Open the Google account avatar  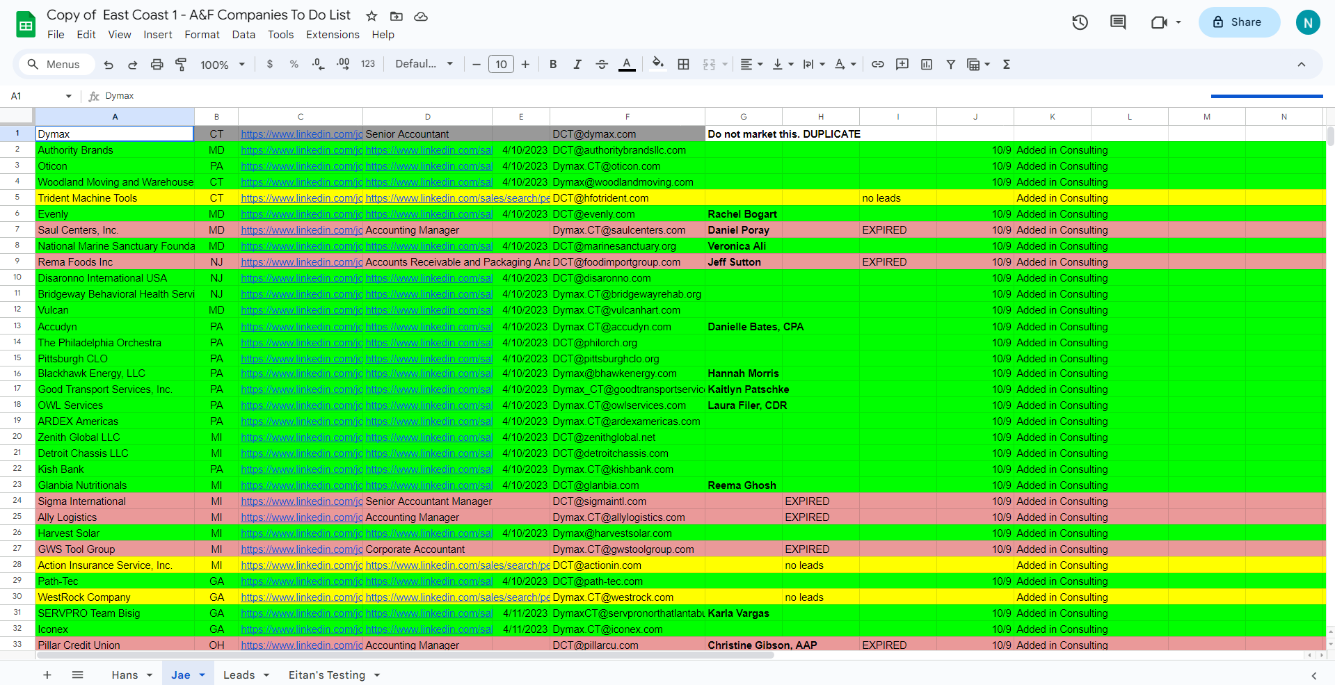pos(1308,22)
